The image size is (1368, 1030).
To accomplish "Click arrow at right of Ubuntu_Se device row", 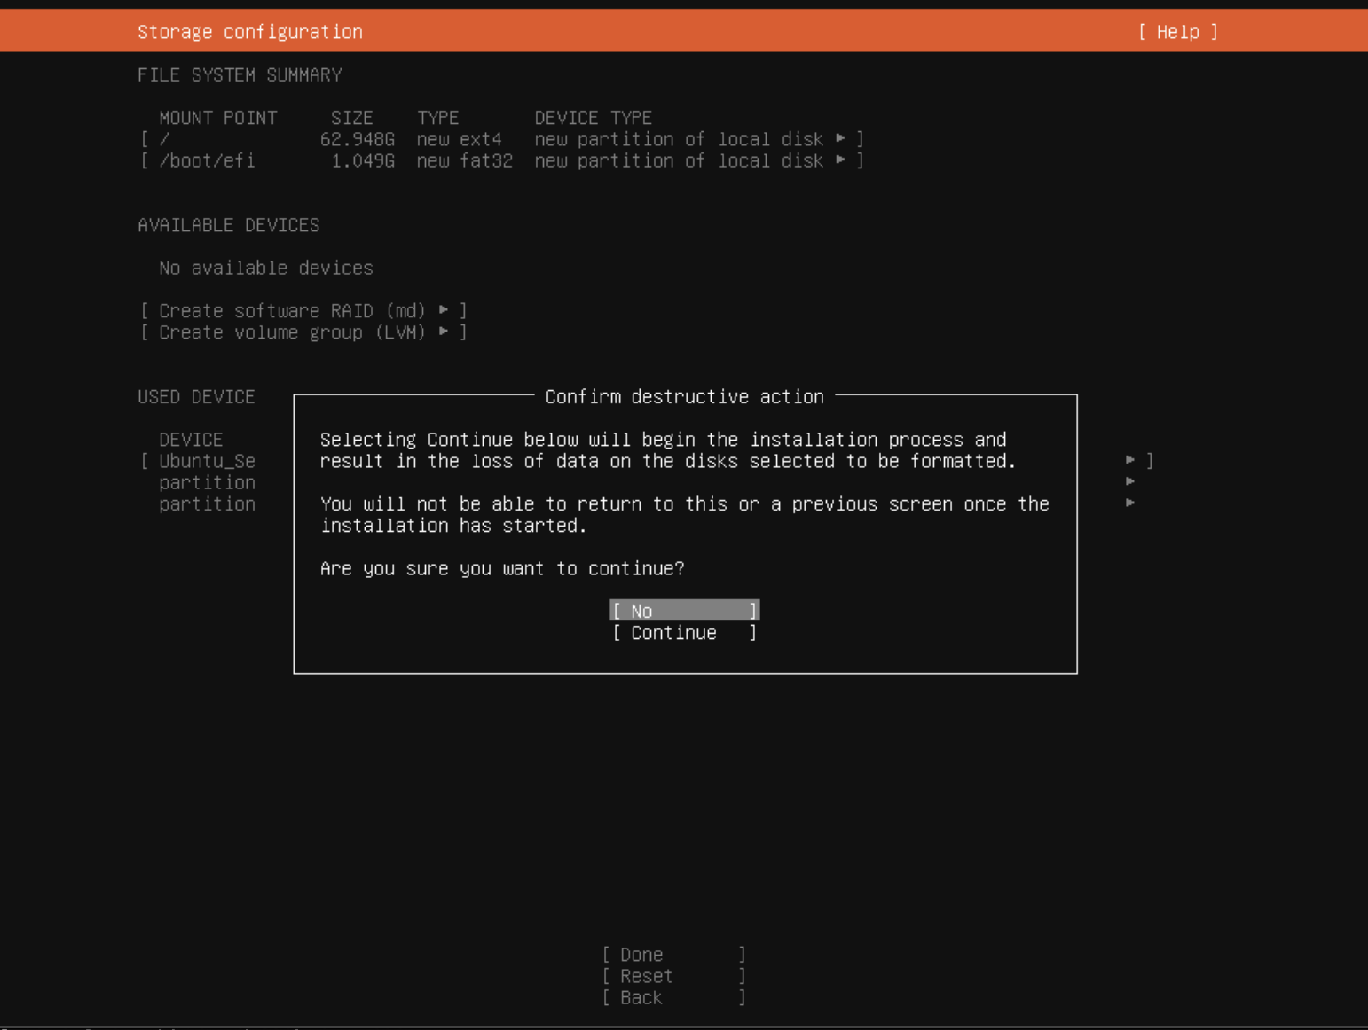I will 1130,460.
